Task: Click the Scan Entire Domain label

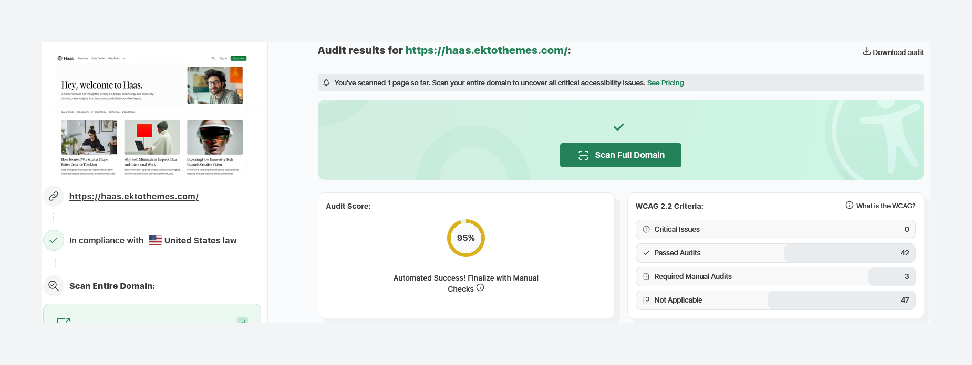Action: coord(112,286)
